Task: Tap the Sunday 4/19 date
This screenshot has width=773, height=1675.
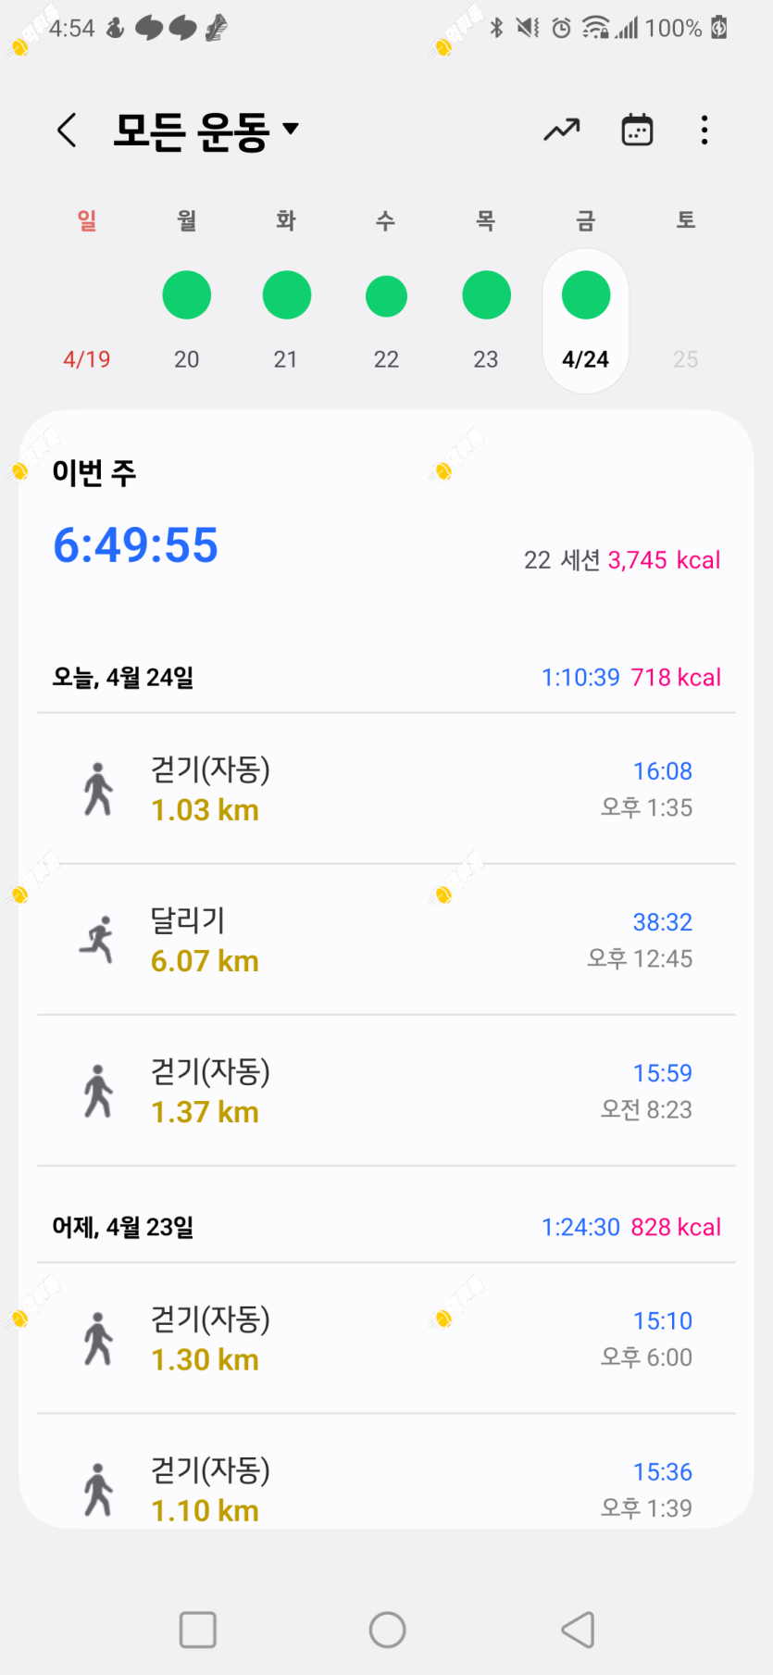Action: click(87, 359)
